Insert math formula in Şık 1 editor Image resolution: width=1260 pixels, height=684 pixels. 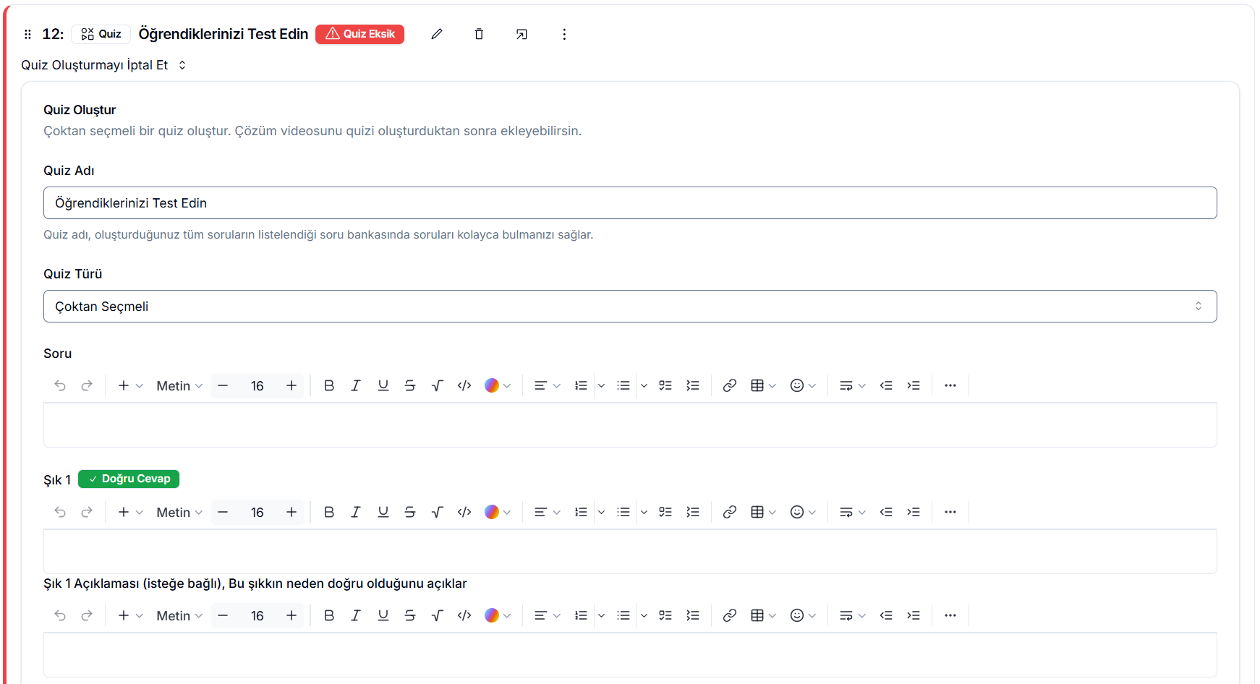click(x=437, y=512)
